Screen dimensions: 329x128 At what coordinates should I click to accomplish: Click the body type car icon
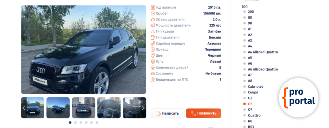point(153,32)
